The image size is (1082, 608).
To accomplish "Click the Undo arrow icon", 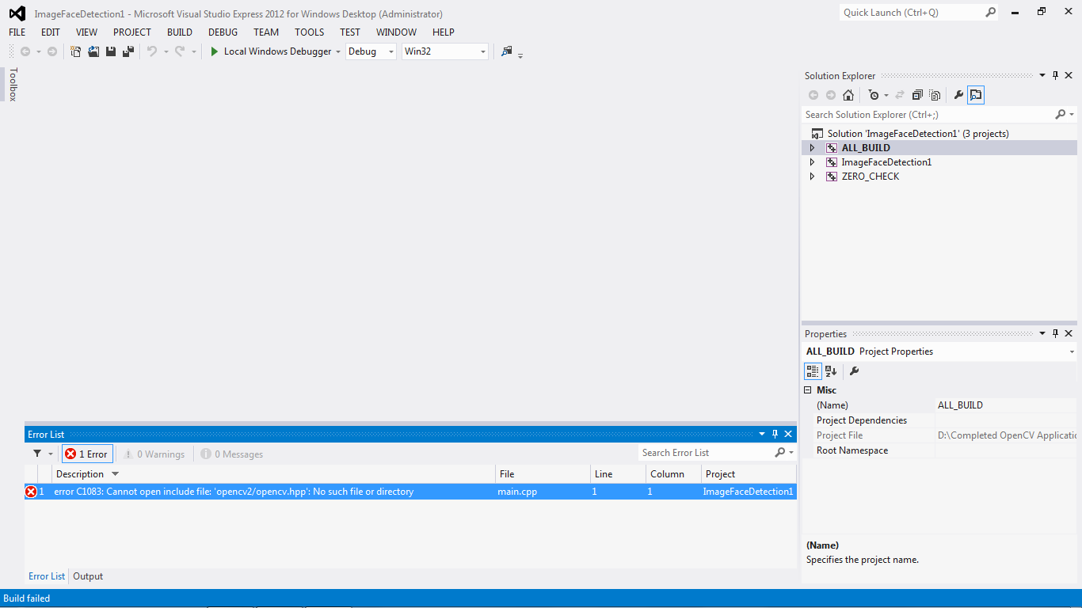I will pyautogui.click(x=151, y=51).
